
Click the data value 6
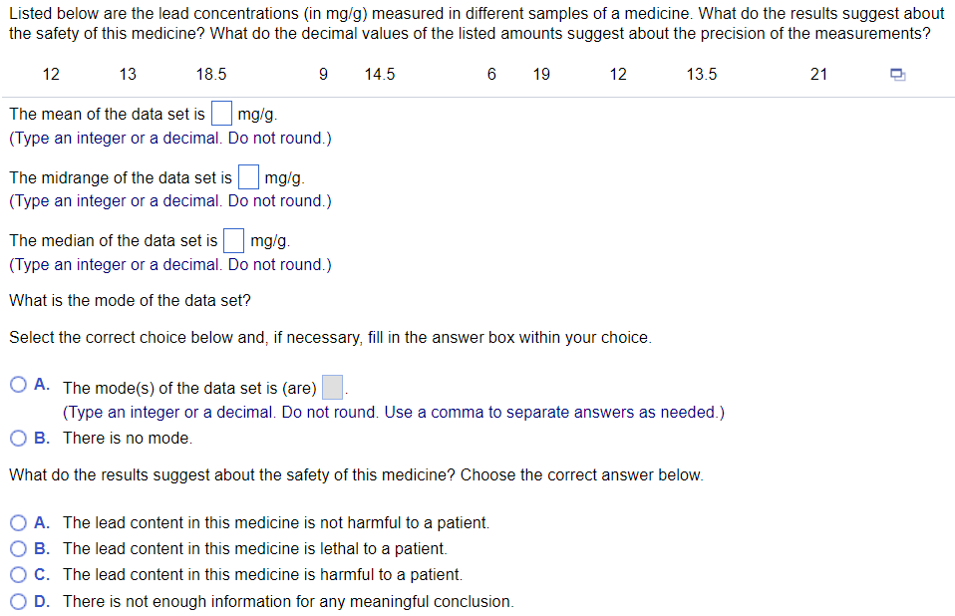coord(490,74)
